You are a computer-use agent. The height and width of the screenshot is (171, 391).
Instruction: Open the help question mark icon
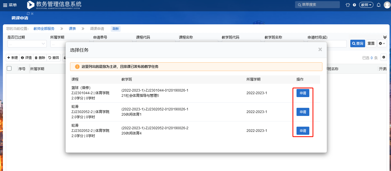point(354,5)
